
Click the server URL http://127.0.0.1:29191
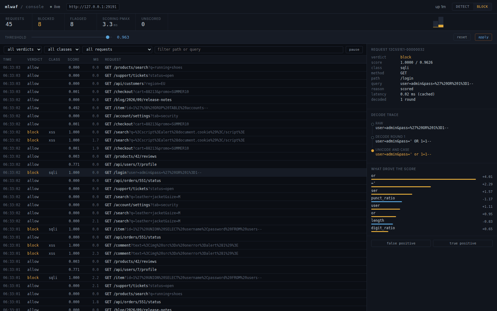click(93, 7)
